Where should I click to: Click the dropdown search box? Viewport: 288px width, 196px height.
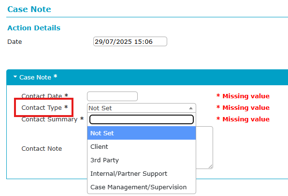coord(142,119)
